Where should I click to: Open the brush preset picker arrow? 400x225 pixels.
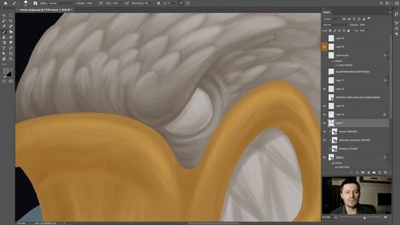(x=30, y=4)
